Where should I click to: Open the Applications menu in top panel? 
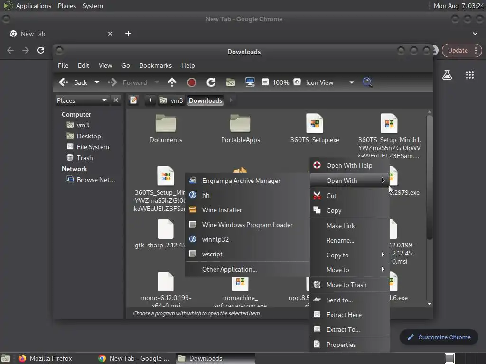(34, 6)
